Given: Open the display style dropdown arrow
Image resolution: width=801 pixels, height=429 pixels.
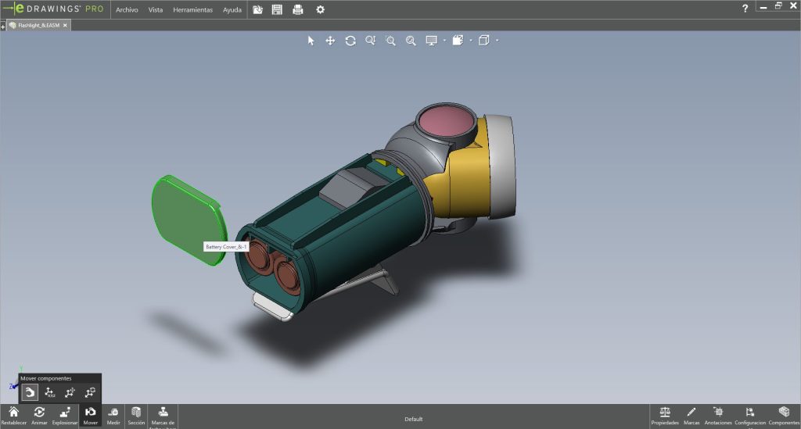Looking at the screenshot, I should coord(497,41).
